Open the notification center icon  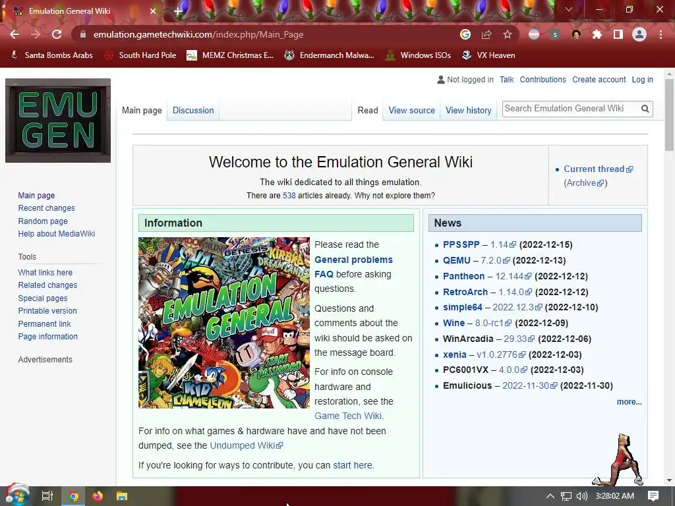pyautogui.click(x=653, y=496)
